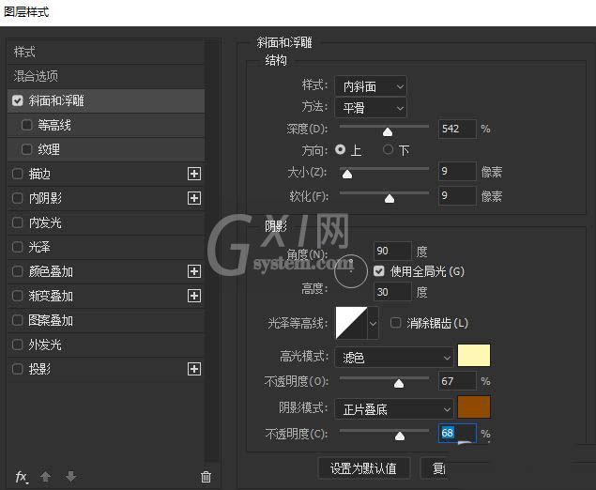Click the shadow opacity field showing 68
The height and width of the screenshot is (490, 596).
[457, 433]
